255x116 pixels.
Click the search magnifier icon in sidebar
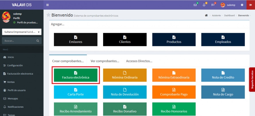38,41
